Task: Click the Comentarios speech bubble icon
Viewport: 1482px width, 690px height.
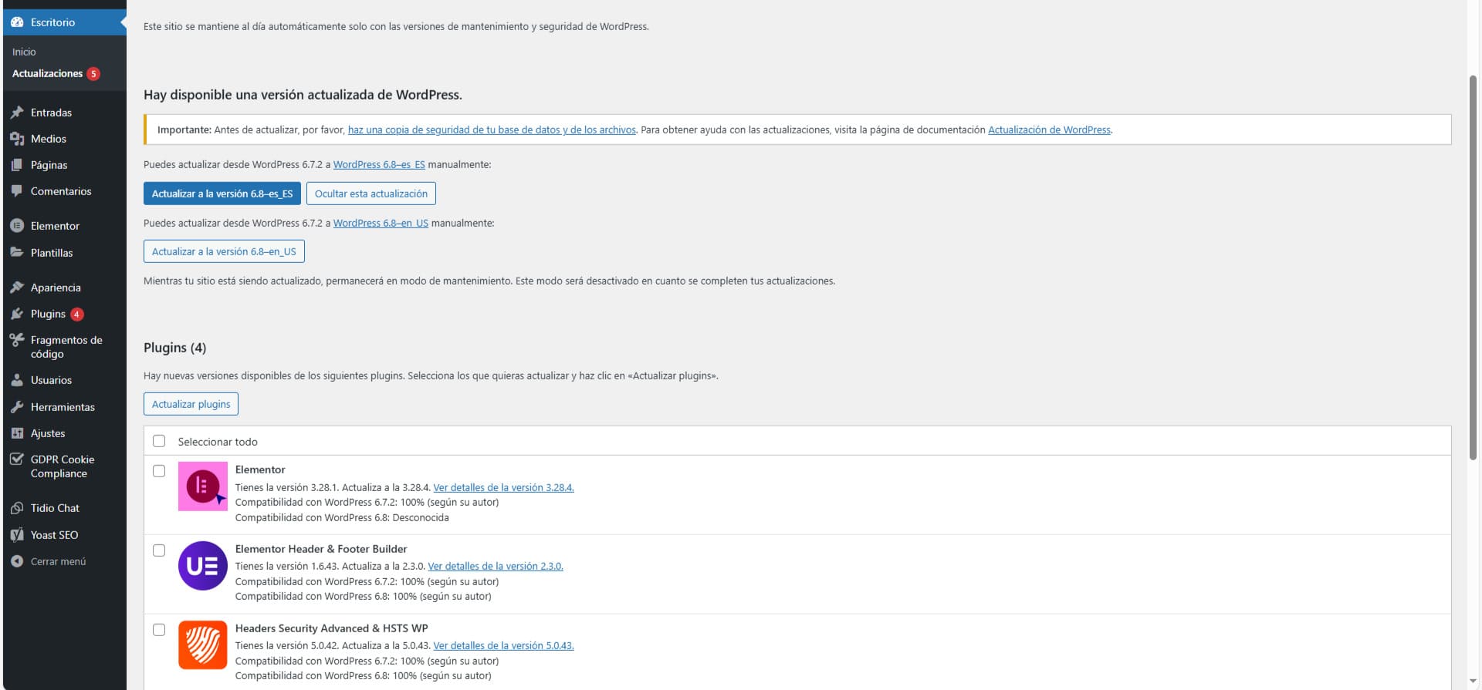Action: (17, 191)
